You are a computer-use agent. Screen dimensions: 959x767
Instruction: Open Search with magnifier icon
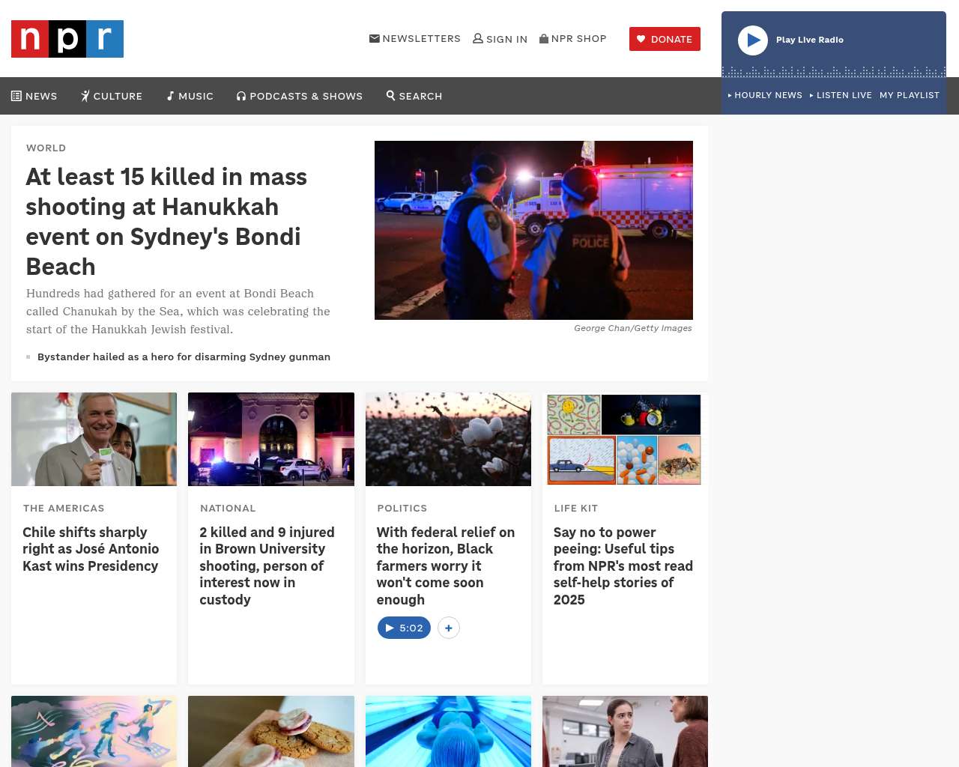(414, 96)
